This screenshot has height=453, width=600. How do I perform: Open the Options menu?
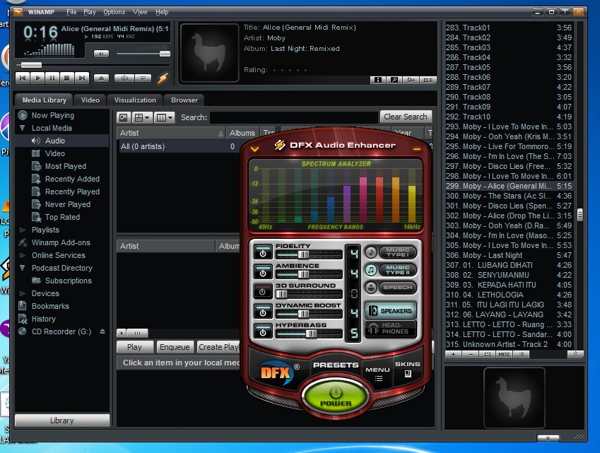click(x=114, y=12)
